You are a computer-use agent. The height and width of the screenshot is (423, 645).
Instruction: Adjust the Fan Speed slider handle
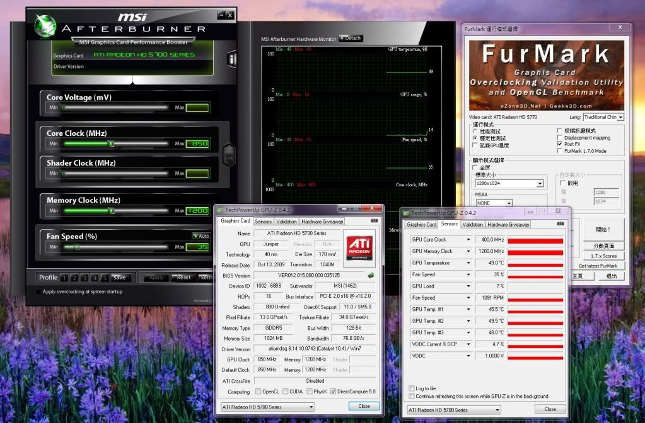coord(76,247)
